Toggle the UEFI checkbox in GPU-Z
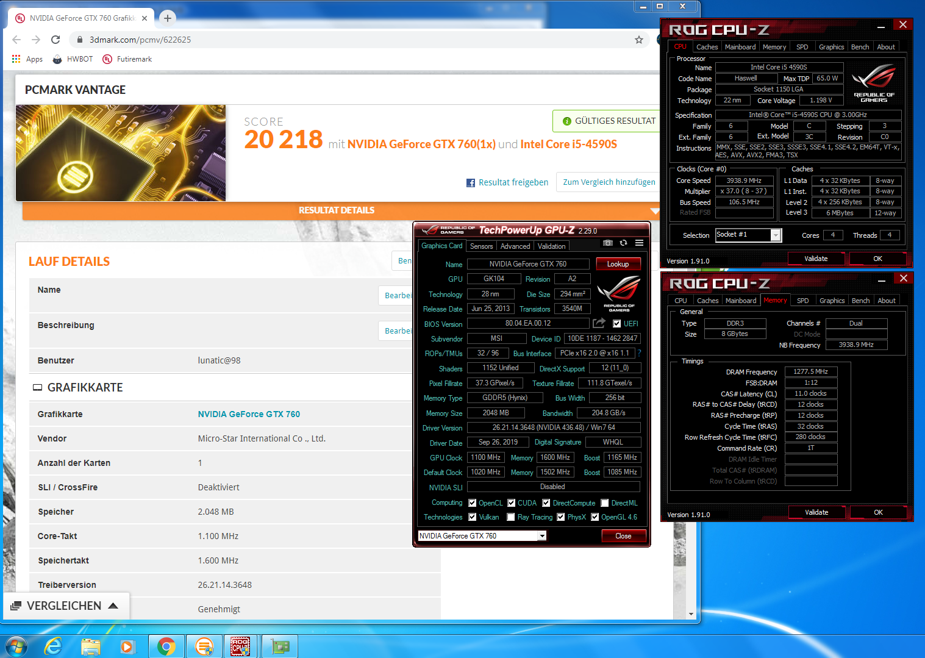Image resolution: width=925 pixels, height=658 pixels. [x=617, y=324]
